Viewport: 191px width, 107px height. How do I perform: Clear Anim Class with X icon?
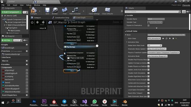pyautogui.click(x=173, y=38)
